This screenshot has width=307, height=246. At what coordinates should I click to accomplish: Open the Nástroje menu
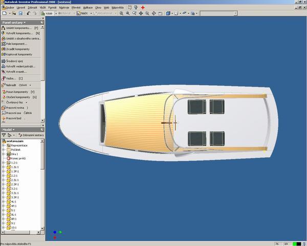pyautogui.click(x=64, y=8)
